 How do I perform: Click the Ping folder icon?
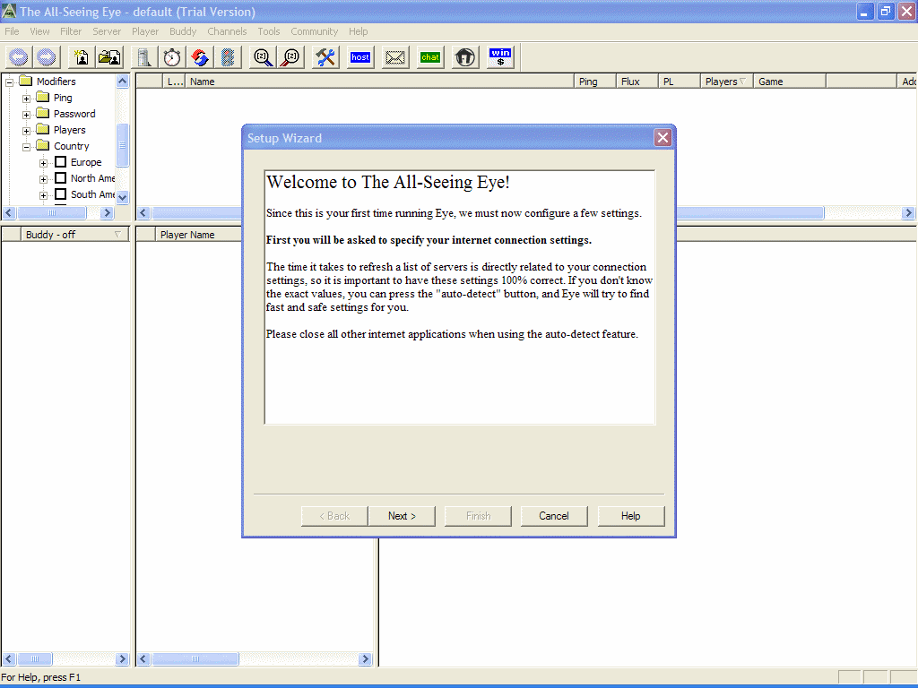pos(43,97)
